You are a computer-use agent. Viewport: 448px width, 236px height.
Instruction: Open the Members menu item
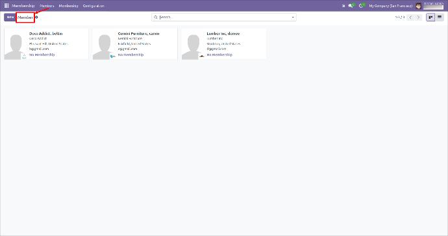point(47,6)
